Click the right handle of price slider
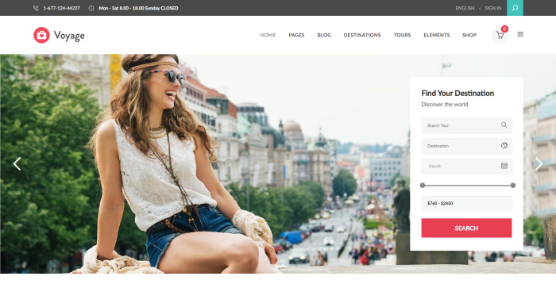Screen dimensions: 556x303 (x=513, y=185)
